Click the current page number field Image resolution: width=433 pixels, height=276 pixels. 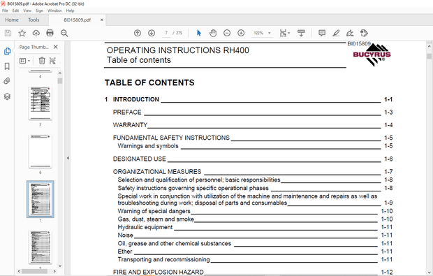coord(166,33)
